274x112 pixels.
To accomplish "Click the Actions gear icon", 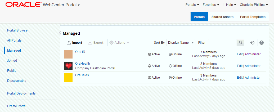I will pyautogui.click(x=111, y=43).
